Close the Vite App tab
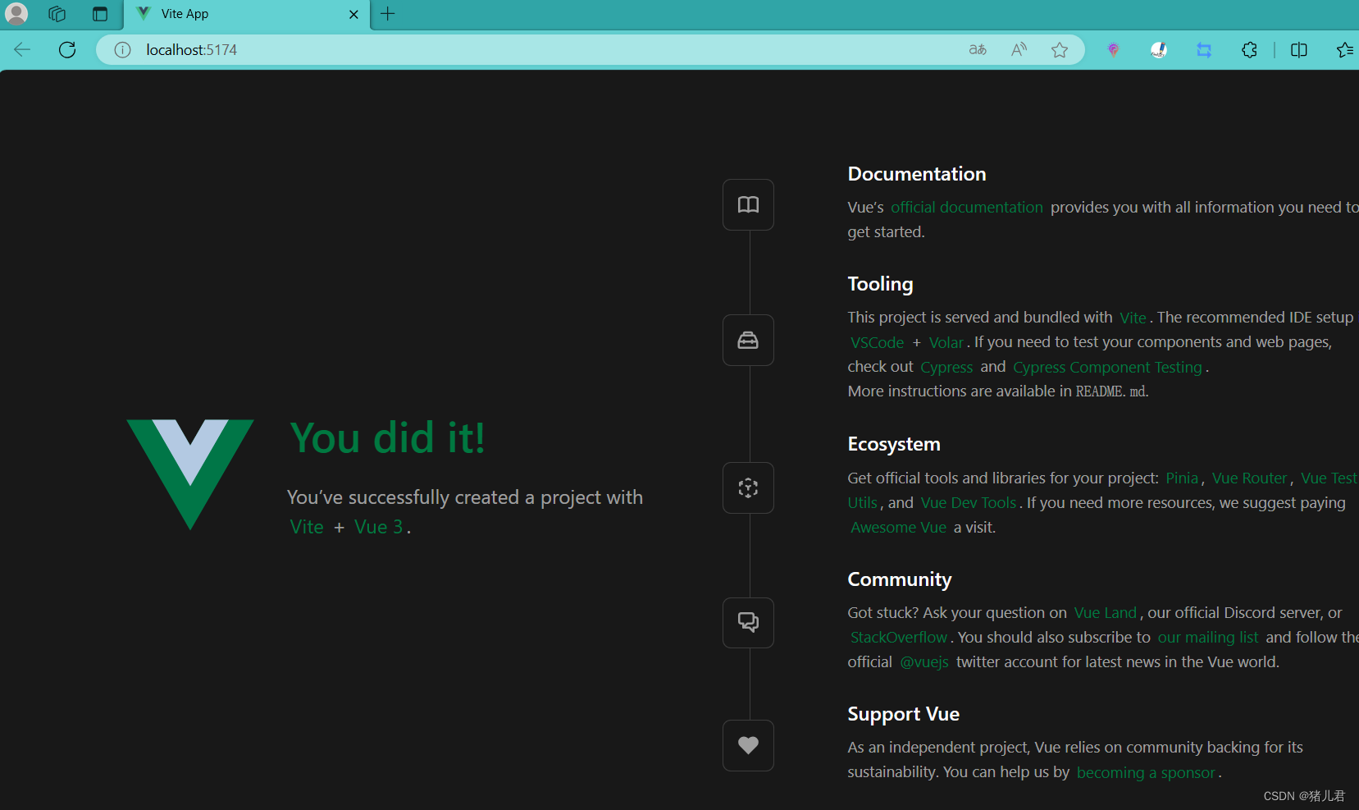Image resolution: width=1359 pixels, height=810 pixels. tap(353, 14)
